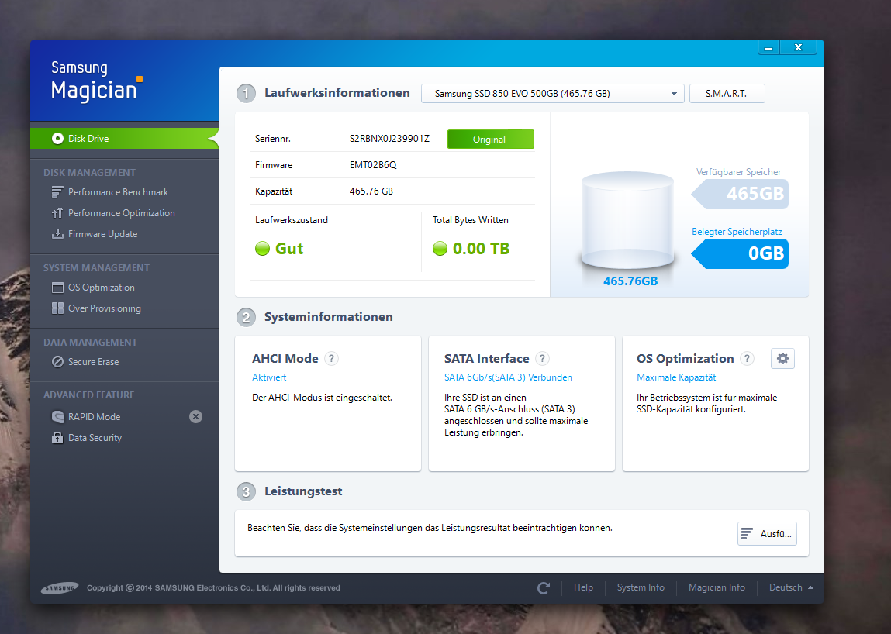
Task: Open OS Optimization help question mark
Action: (748, 359)
